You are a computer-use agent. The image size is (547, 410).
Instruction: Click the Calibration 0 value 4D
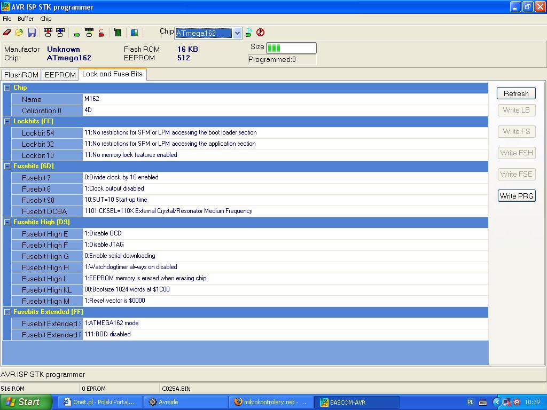click(x=285, y=110)
